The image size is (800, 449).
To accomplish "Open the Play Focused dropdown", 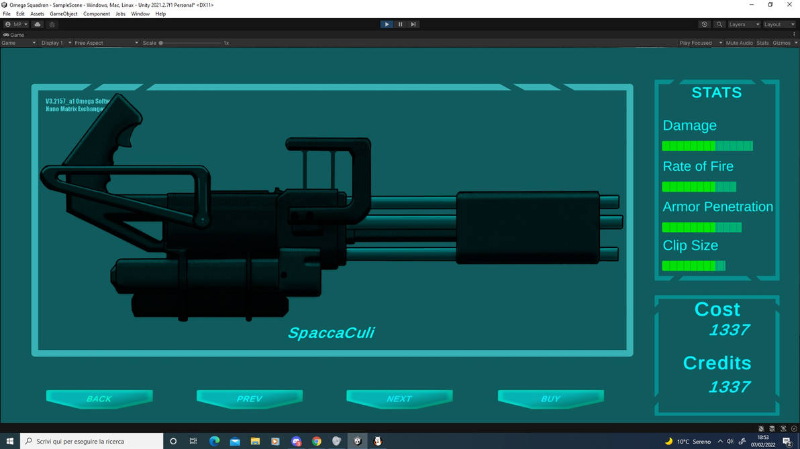I will [x=701, y=43].
